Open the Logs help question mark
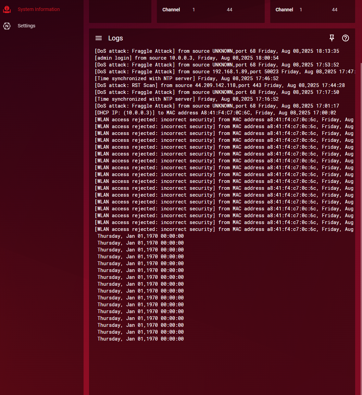Image resolution: width=362 pixels, height=395 pixels. pos(345,38)
